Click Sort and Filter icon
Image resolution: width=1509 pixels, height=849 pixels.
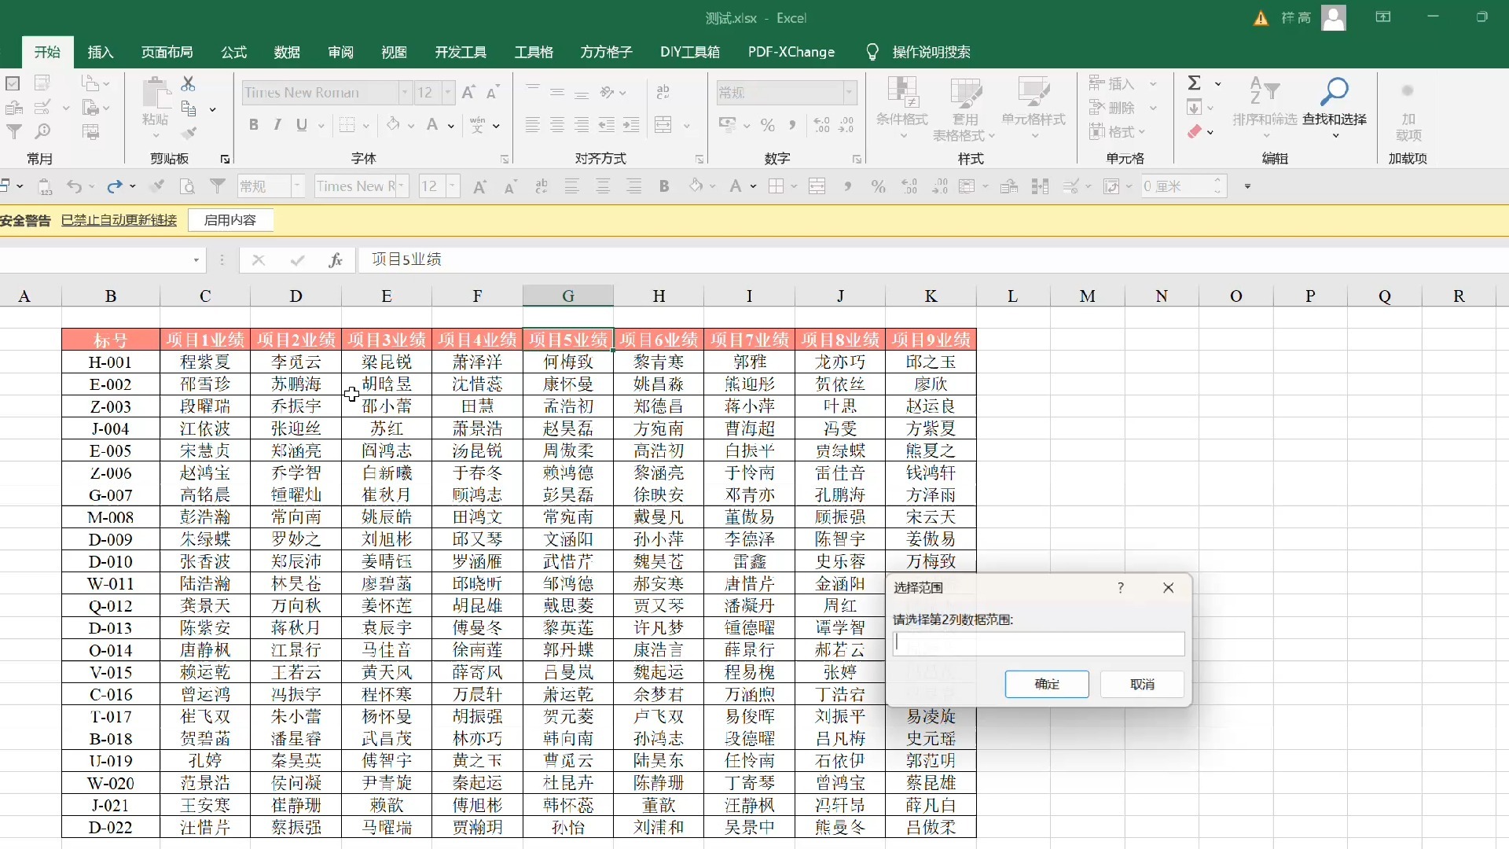point(1264,93)
